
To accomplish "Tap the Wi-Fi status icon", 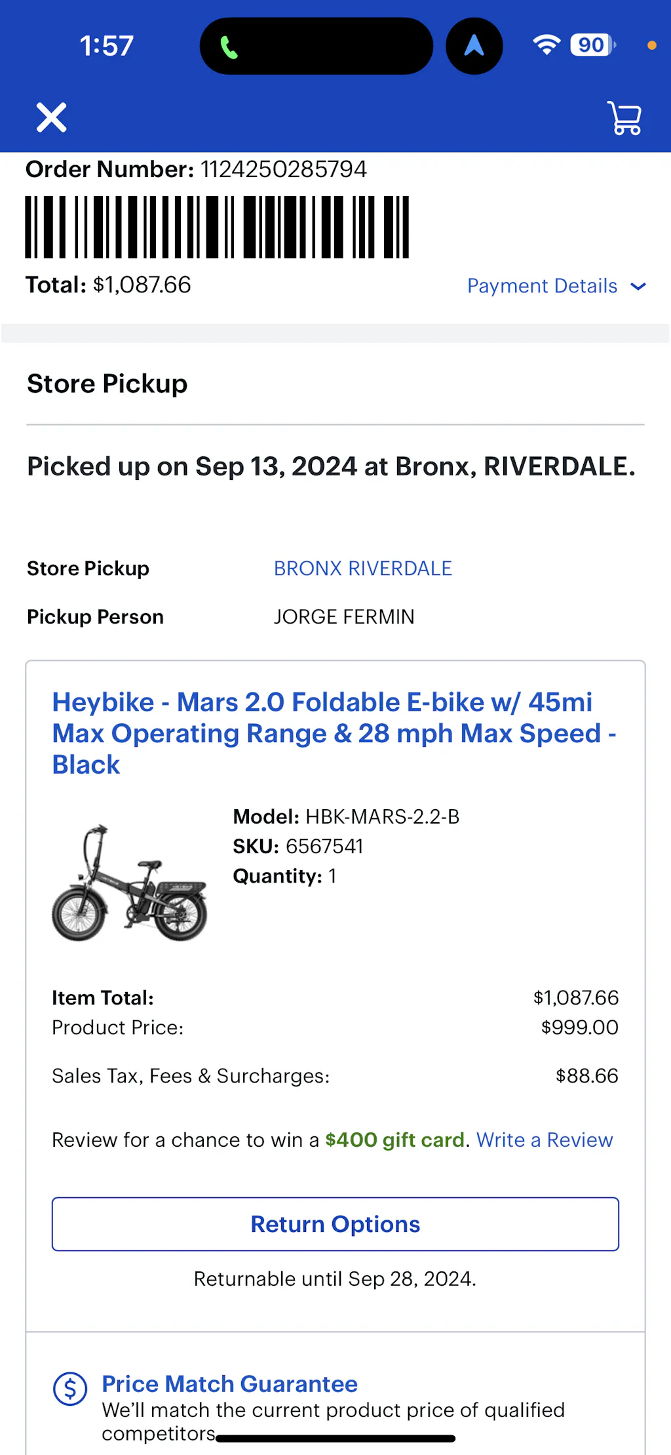I will [546, 45].
